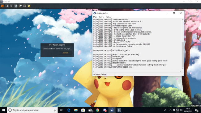The height and width of the screenshot is (113, 201).
Task: Click the volume speaker tray icon
Action: [181, 110]
